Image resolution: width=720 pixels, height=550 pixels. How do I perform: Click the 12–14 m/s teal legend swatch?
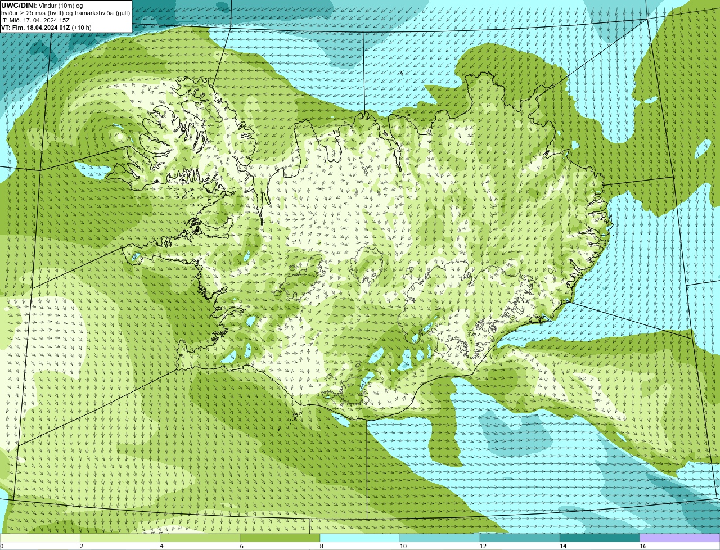520,538
